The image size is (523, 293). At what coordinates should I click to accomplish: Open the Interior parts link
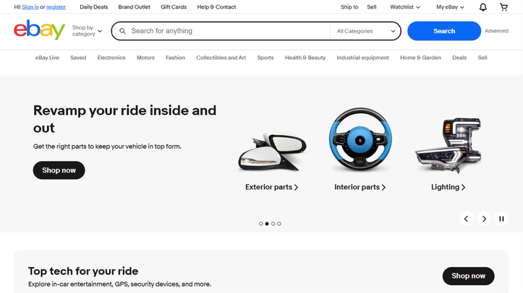pos(360,187)
